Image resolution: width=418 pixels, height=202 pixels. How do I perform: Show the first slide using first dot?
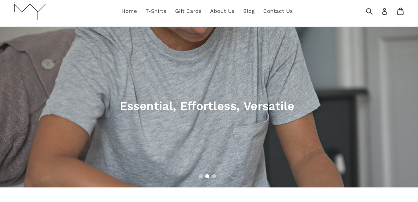coord(201,176)
